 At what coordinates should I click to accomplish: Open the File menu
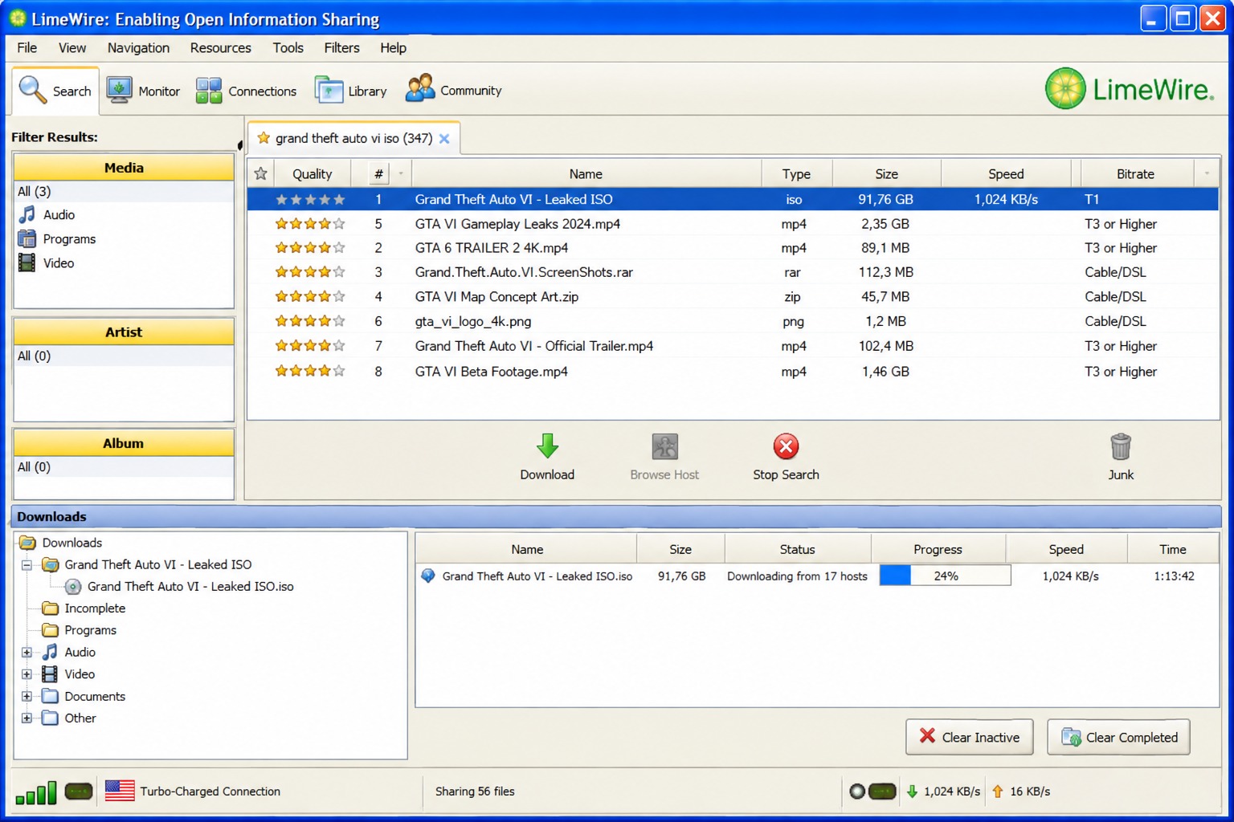click(x=27, y=48)
